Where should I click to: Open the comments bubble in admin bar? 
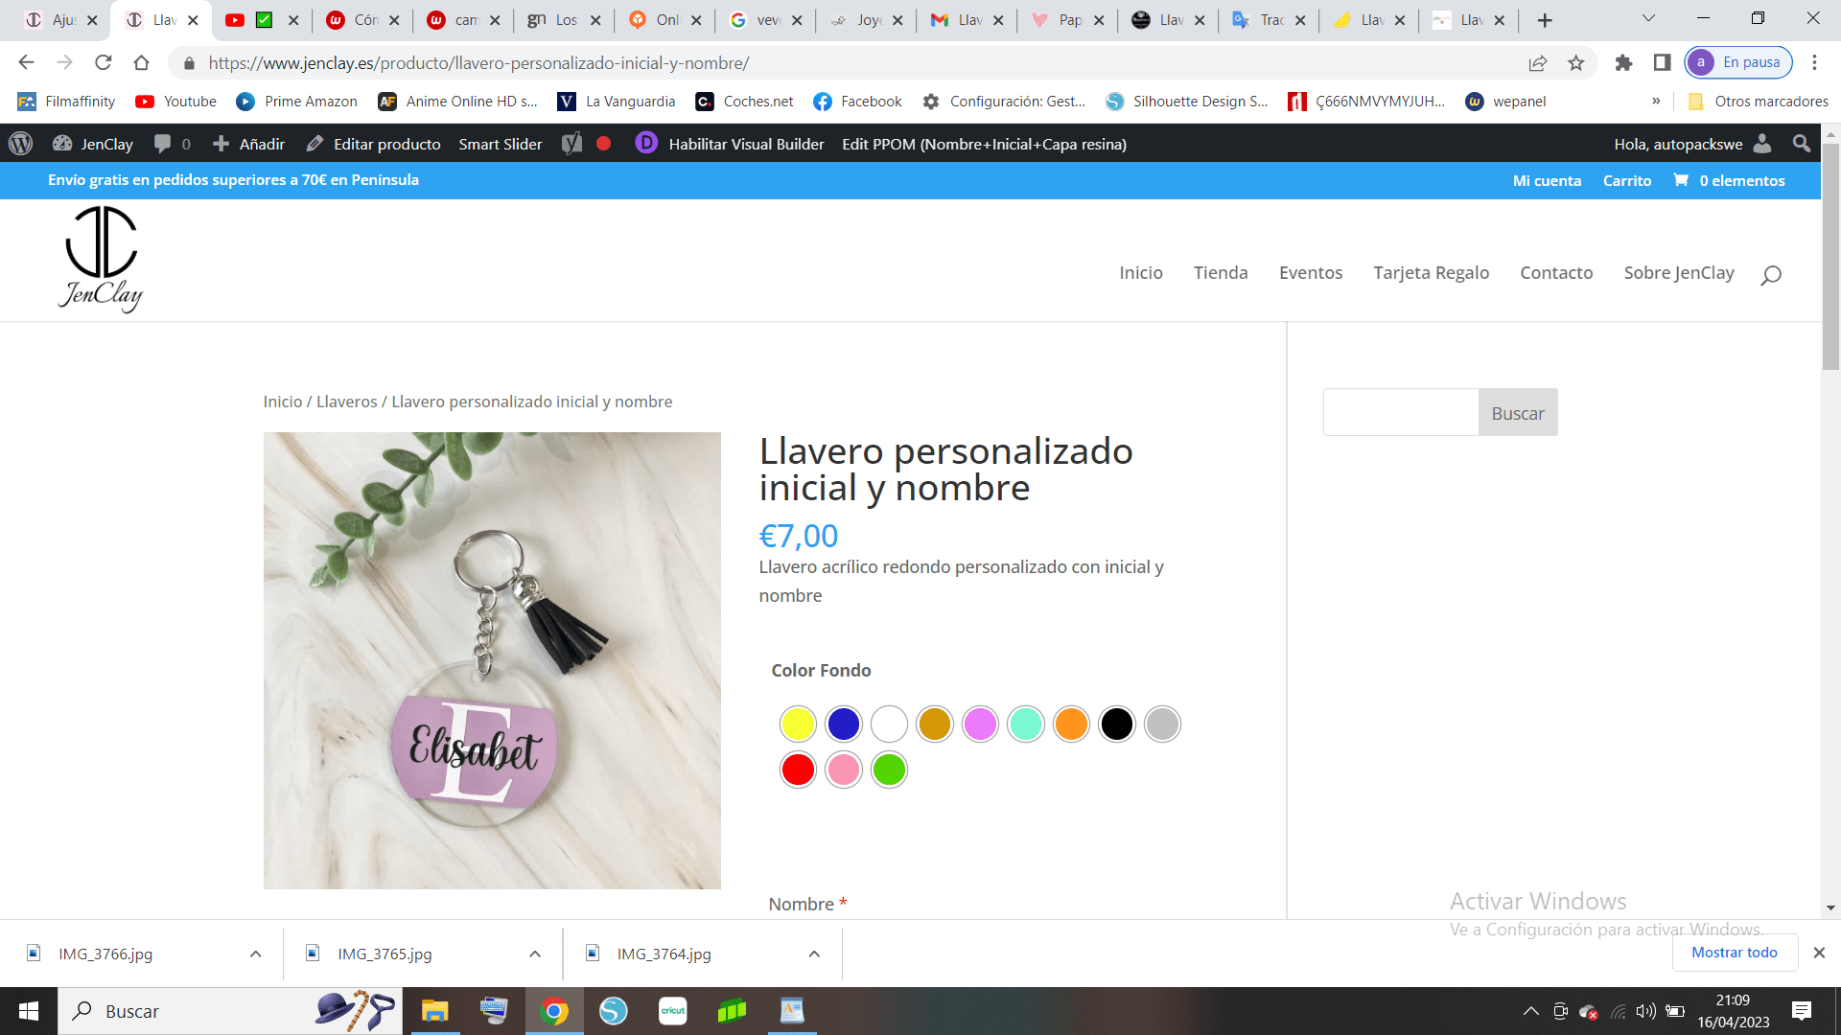pos(173,144)
